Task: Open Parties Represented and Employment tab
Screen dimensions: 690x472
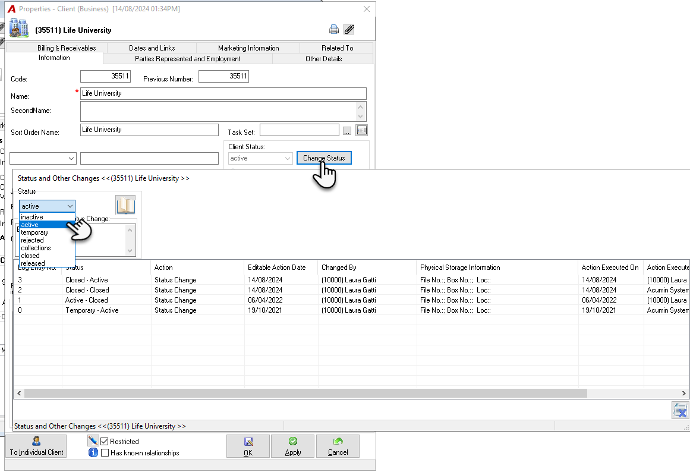Action: coord(187,59)
